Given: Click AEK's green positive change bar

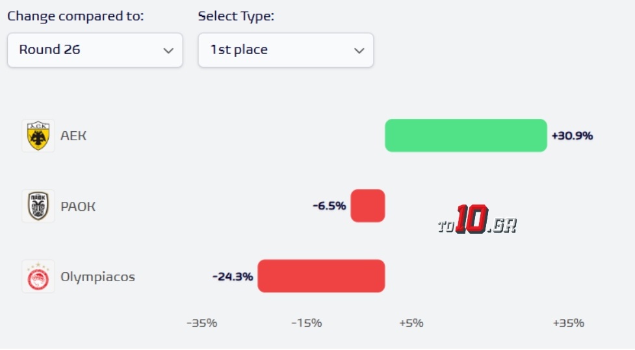Looking at the screenshot, I should point(465,136).
